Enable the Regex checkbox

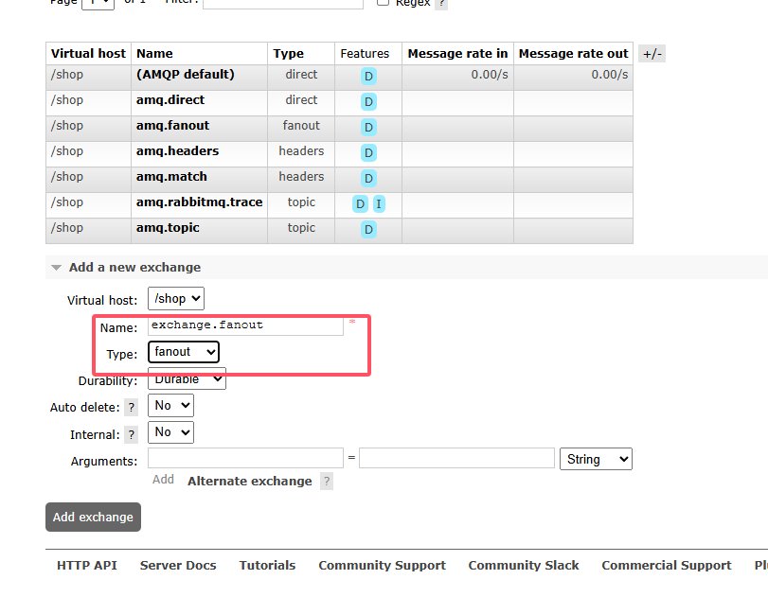pos(383,3)
